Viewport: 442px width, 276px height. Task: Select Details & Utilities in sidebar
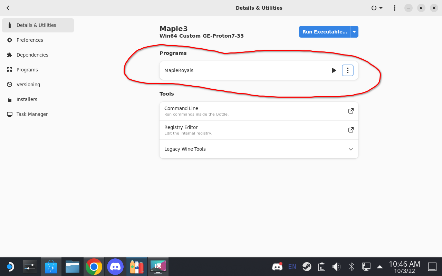pyautogui.click(x=38, y=25)
